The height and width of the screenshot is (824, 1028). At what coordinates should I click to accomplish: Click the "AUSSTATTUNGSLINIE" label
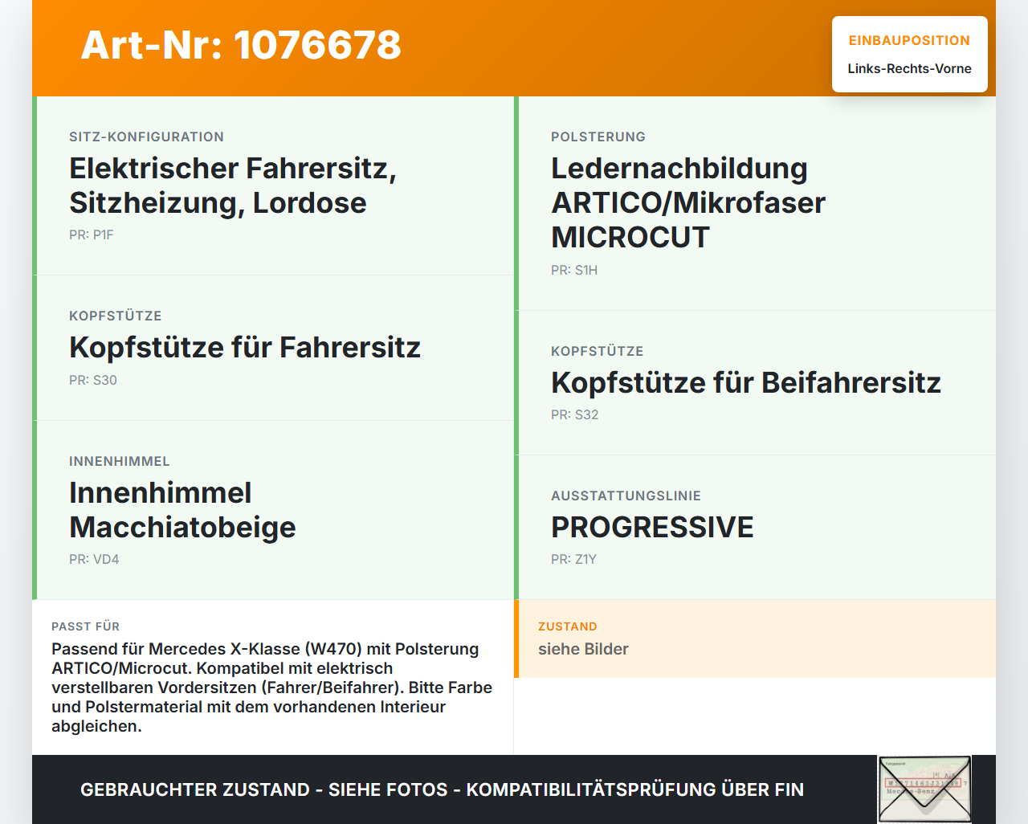(x=626, y=496)
